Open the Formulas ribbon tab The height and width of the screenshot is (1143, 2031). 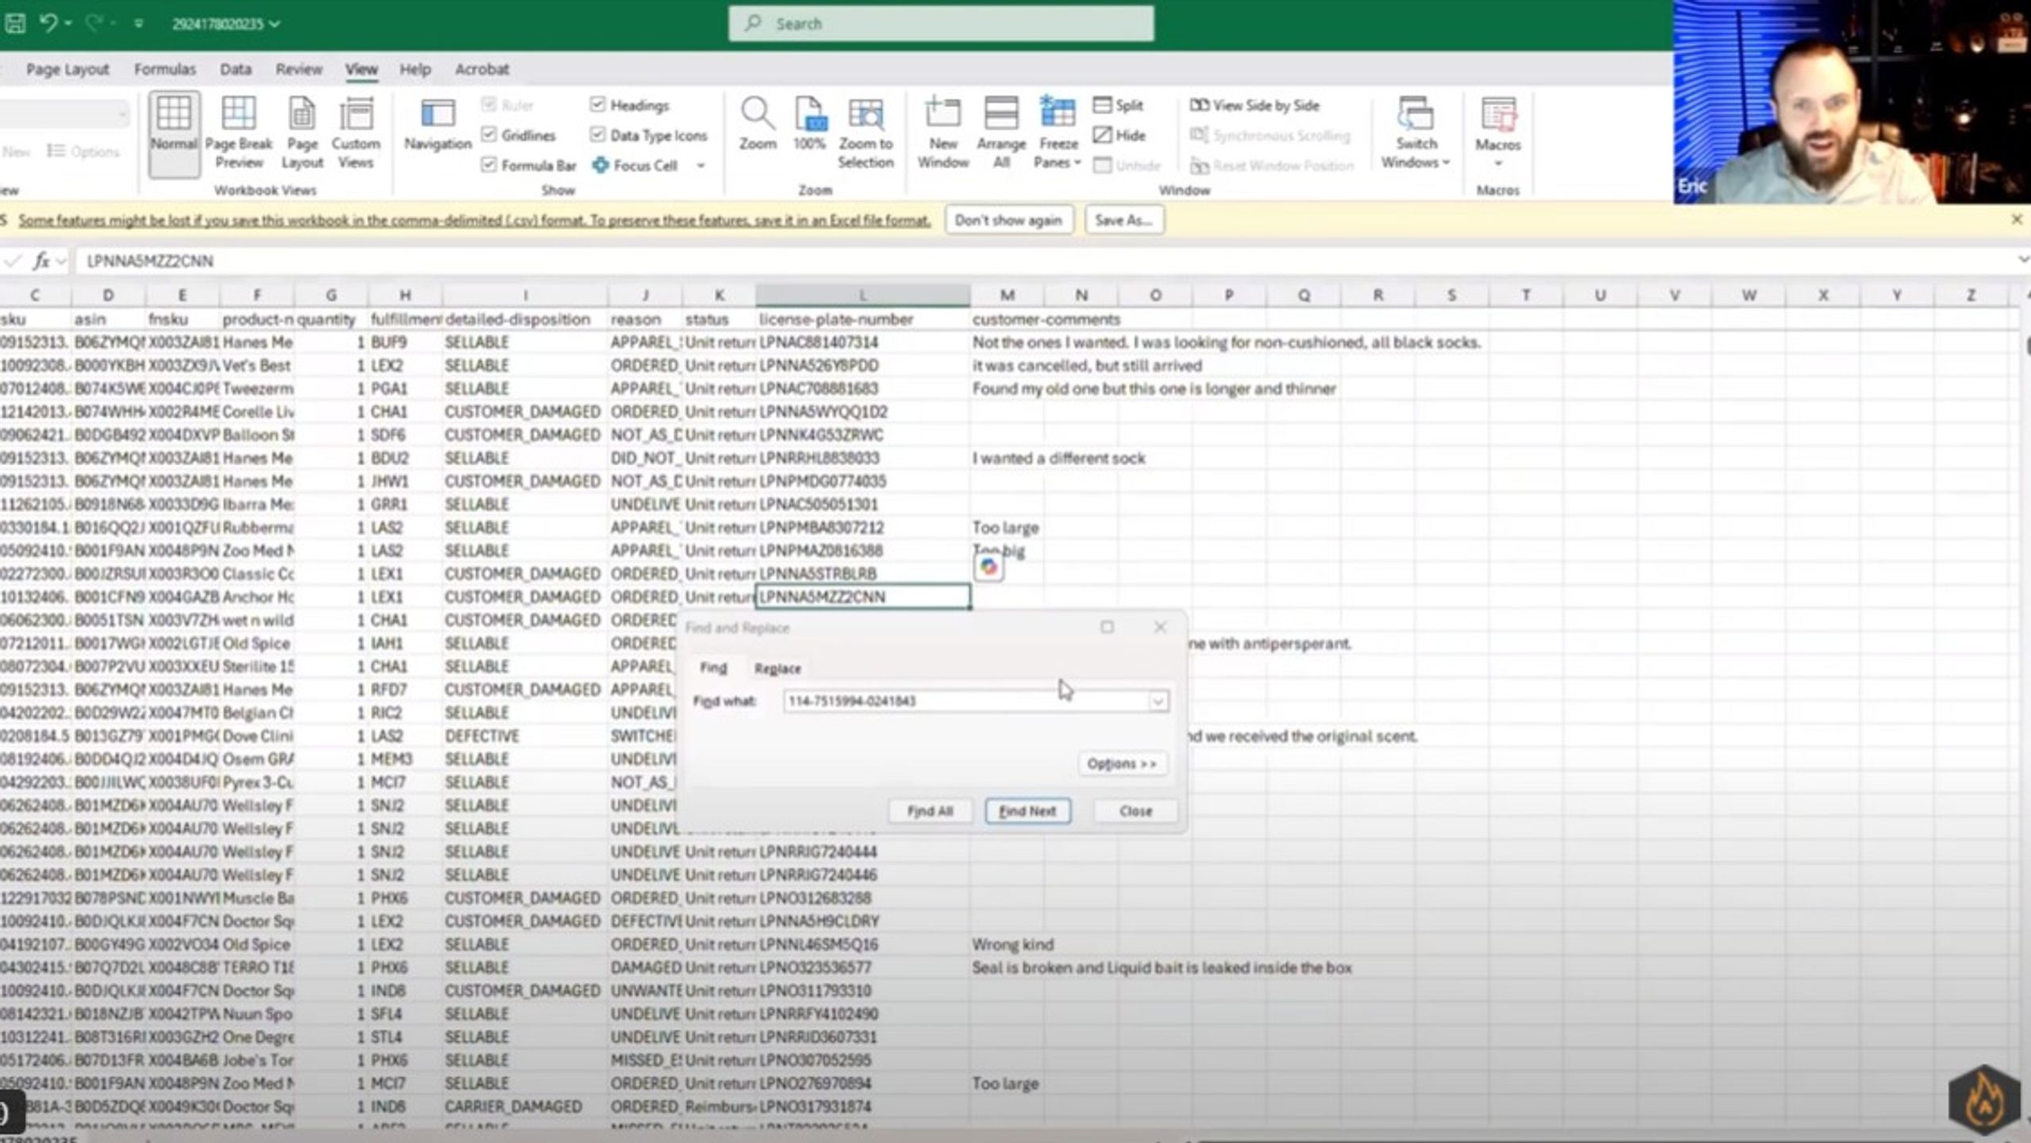click(x=164, y=69)
